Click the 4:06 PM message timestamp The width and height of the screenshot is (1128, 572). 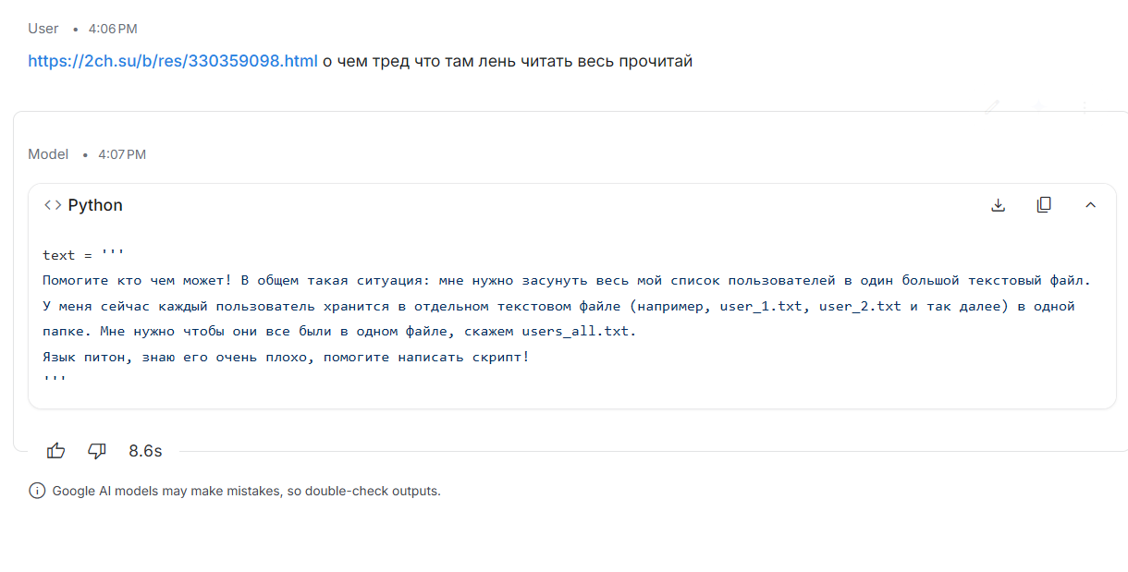(113, 30)
